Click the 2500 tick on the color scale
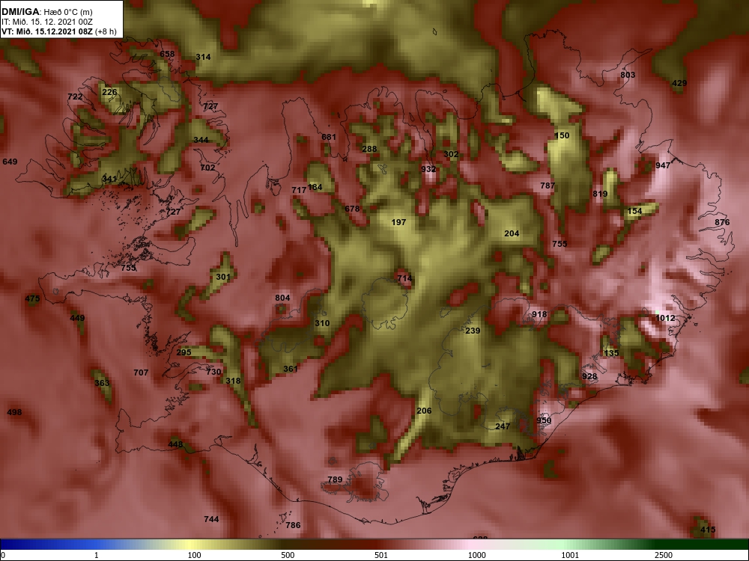The height and width of the screenshot is (561, 749). coord(663,555)
